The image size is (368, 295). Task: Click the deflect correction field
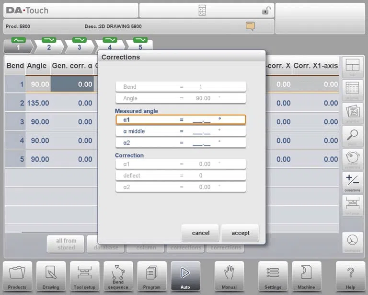coord(181,176)
